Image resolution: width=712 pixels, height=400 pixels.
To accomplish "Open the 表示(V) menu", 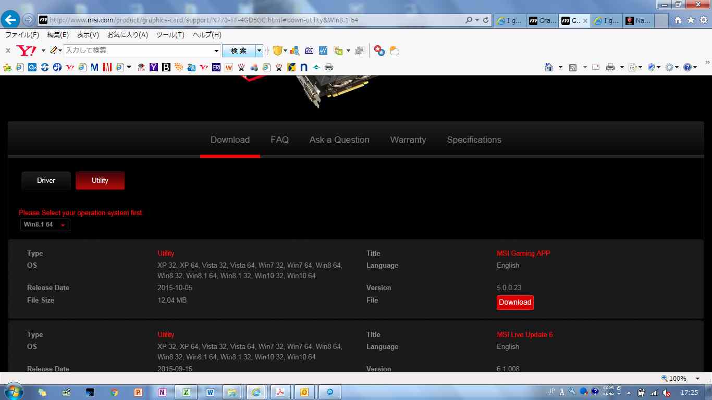I will click(88, 35).
